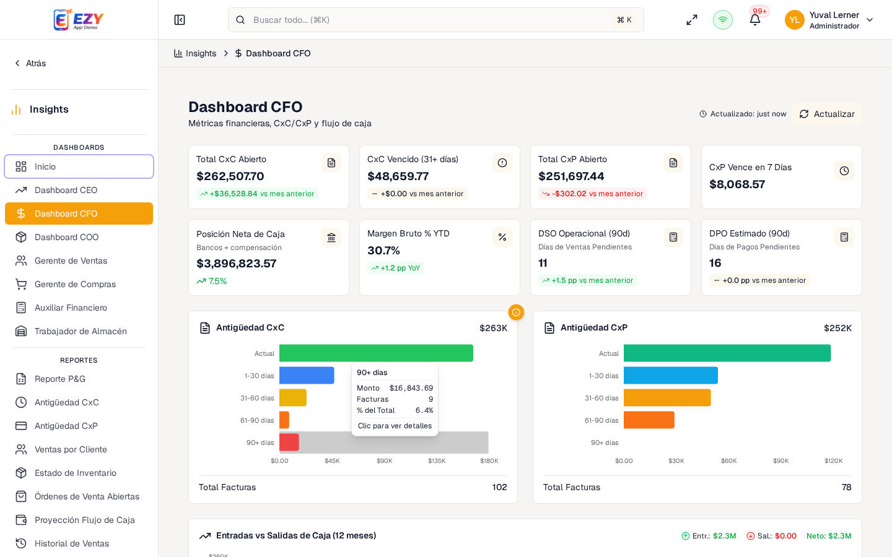The width and height of the screenshot is (892, 557).
Task: Open the Dashboard COO menu item
Action: [x=79, y=237]
